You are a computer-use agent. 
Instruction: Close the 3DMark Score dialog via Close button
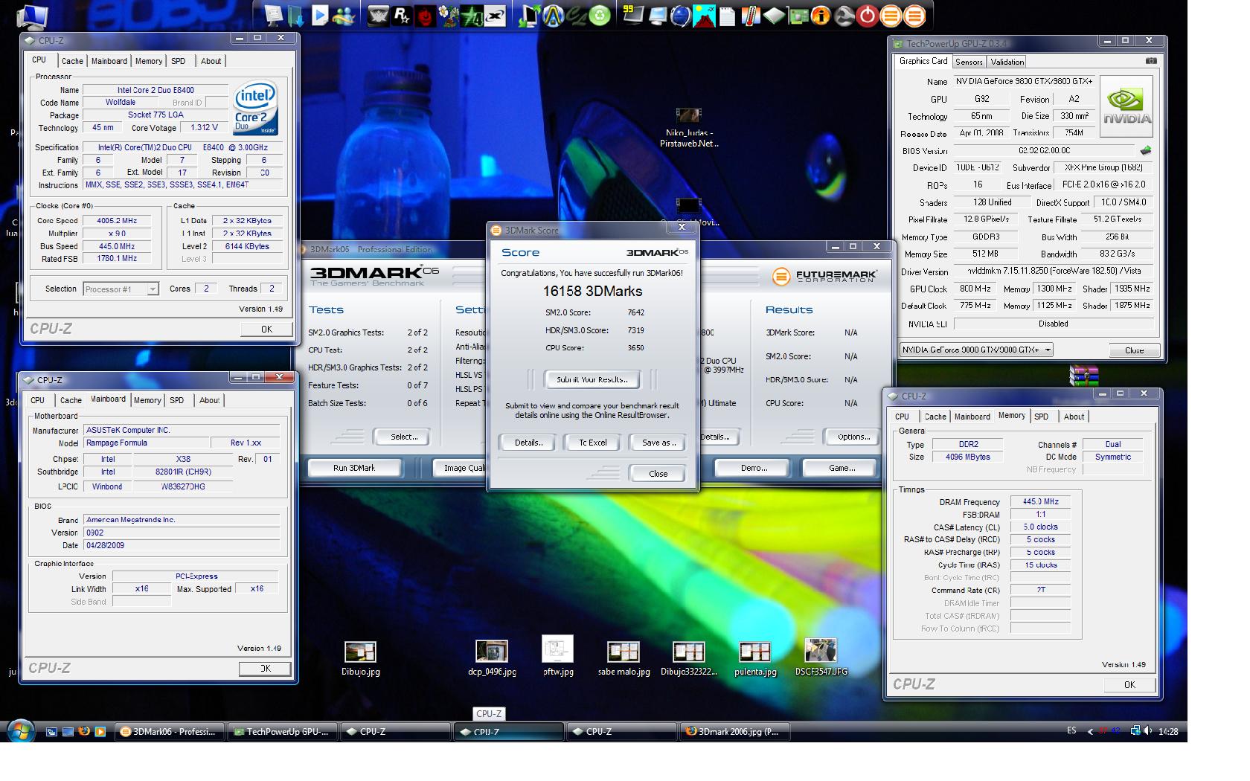[658, 474]
